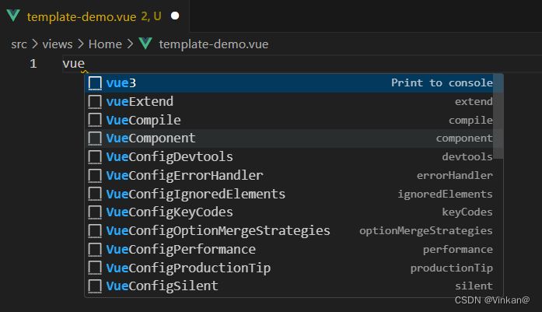Screen dimensions: 542x312
Task: Click the 'keyCodes' description text
Action: coord(467,212)
